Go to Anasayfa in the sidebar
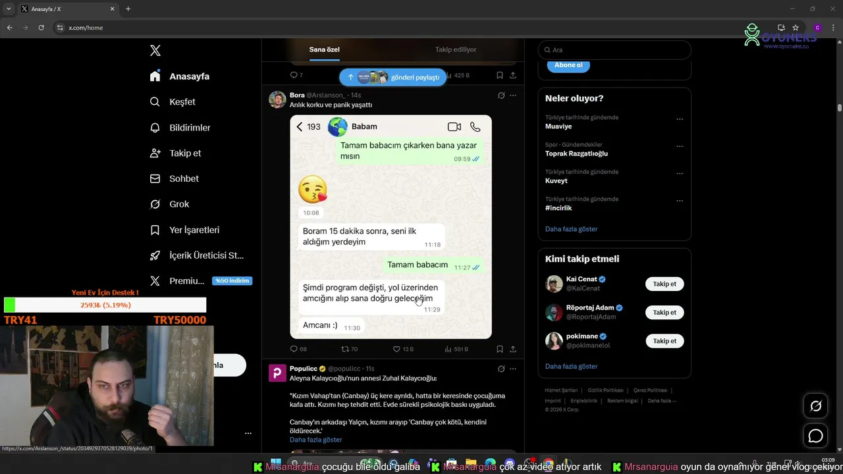This screenshot has height=474, width=843. pos(180,76)
